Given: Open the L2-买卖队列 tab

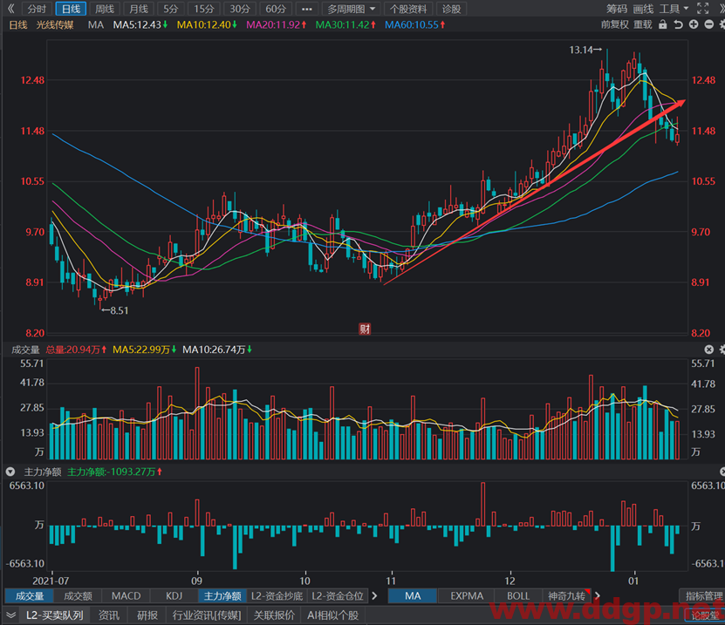Looking at the screenshot, I should pyautogui.click(x=55, y=615).
